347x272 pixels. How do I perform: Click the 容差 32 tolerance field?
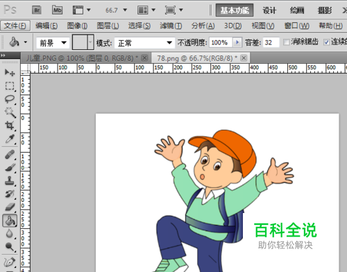[x=271, y=42]
